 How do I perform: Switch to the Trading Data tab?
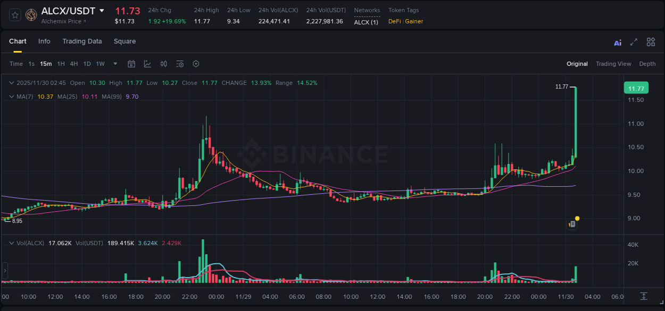tap(82, 41)
